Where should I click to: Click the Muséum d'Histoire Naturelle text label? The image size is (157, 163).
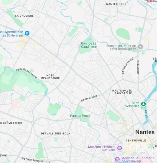(x=102, y=149)
